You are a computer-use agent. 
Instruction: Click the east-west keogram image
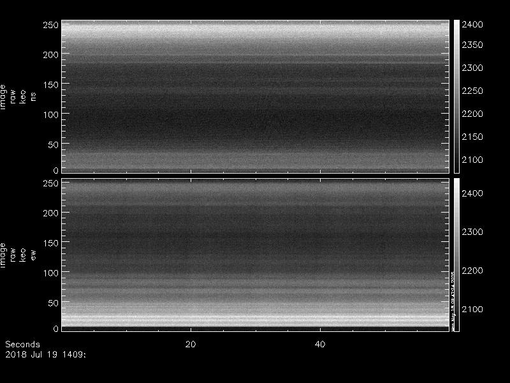[256, 255]
